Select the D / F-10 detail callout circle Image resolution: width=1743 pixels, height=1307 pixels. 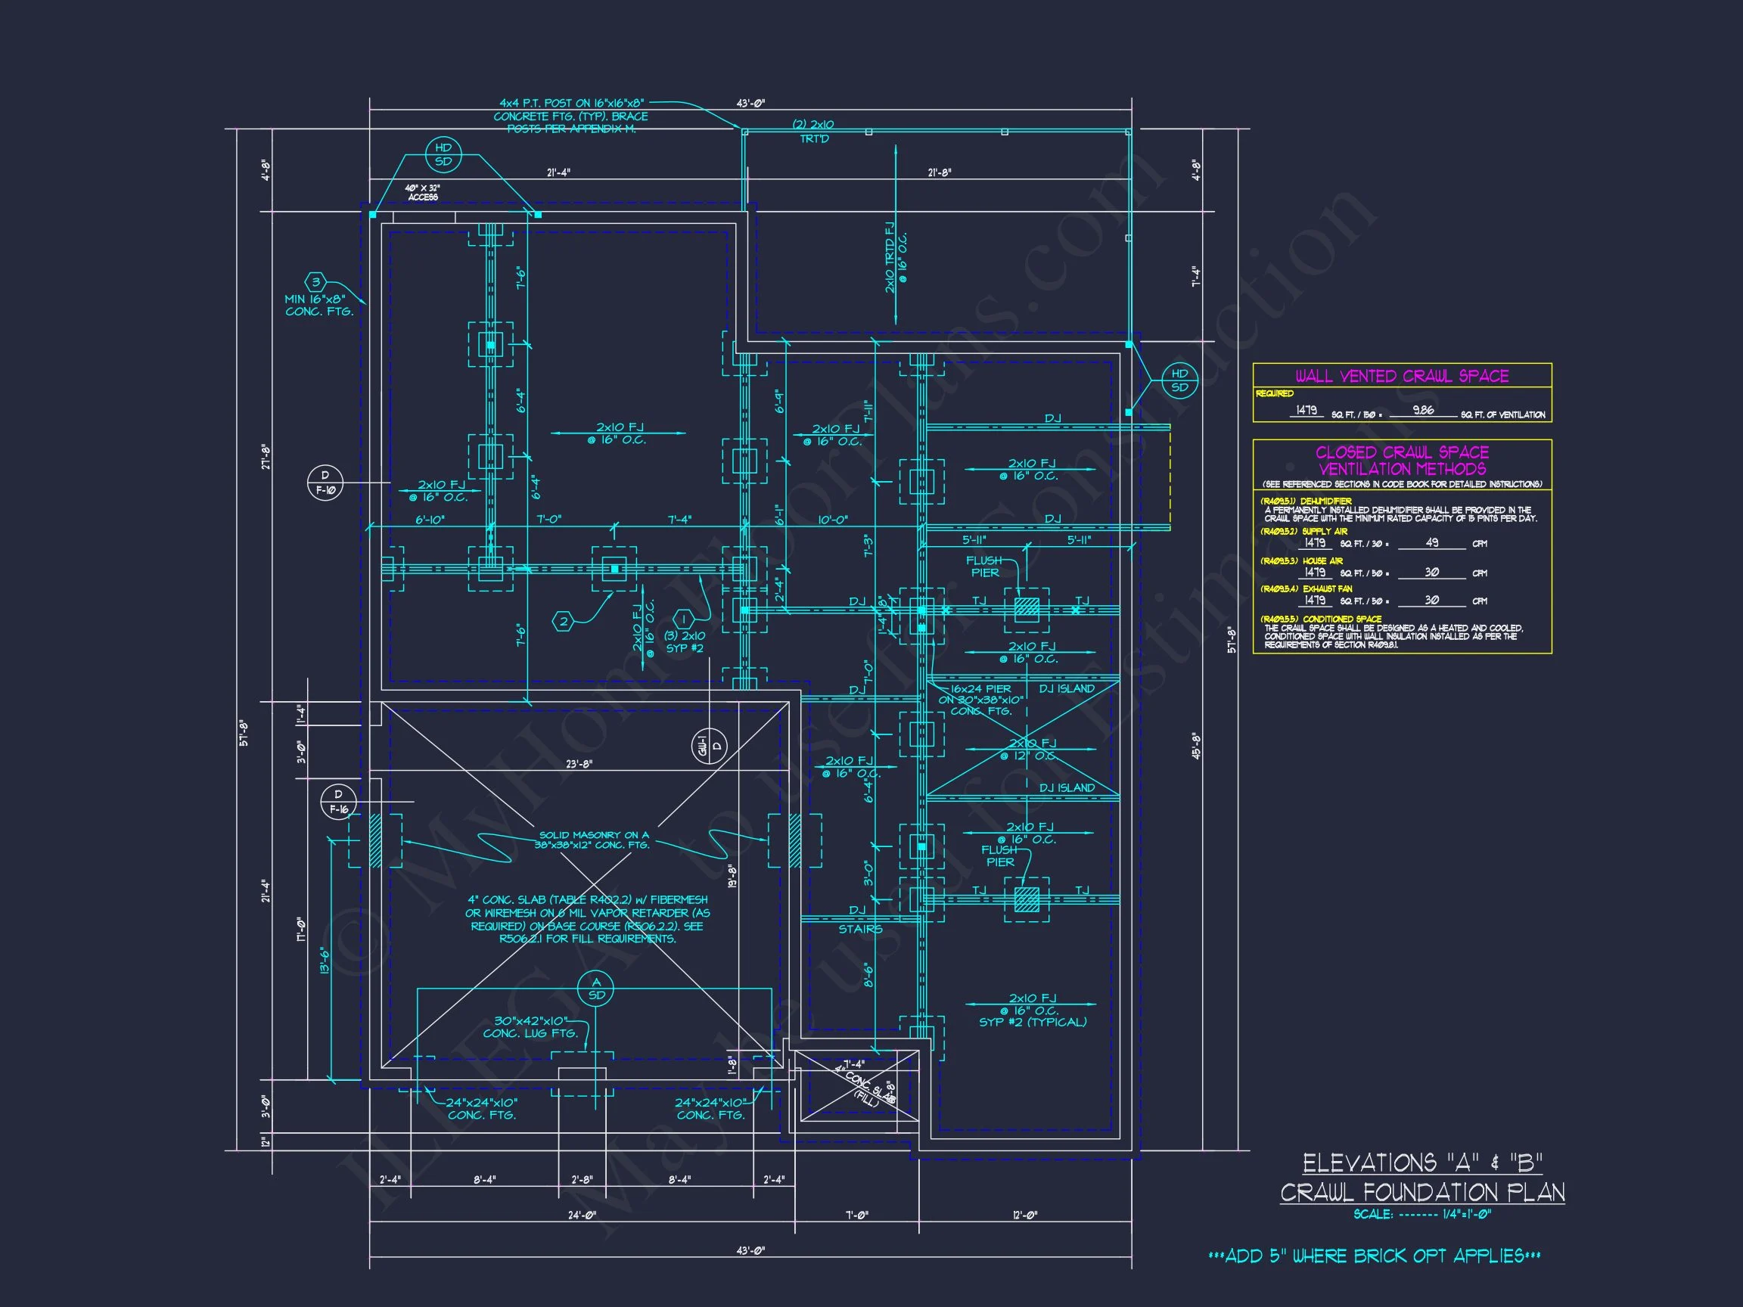pyautogui.click(x=325, y=482)
